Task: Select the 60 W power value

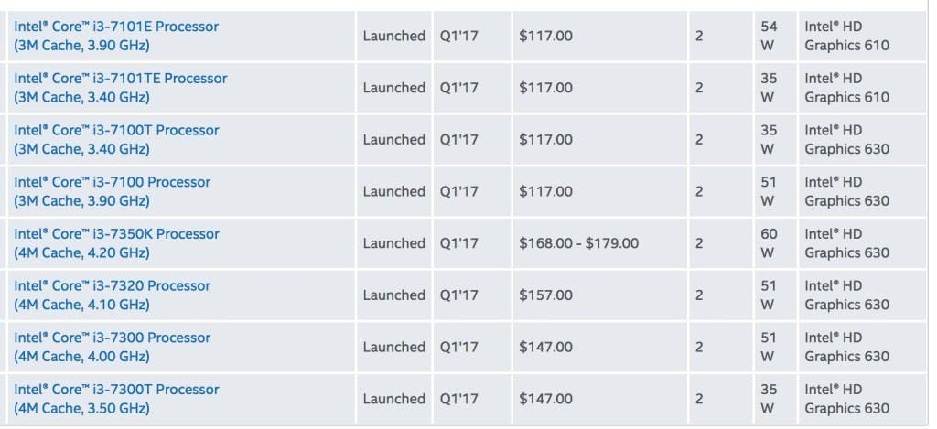Action: [x=769, y=243]
